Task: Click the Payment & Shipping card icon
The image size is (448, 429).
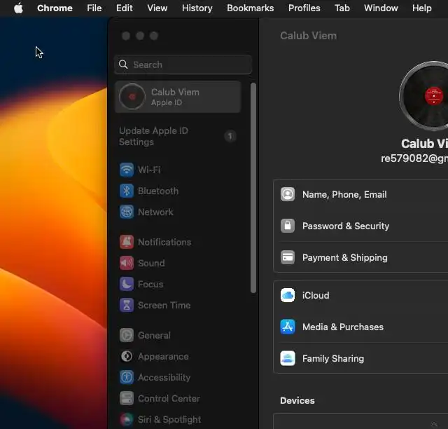Action: tap(288, 257)
